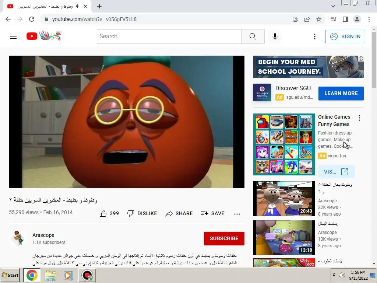
Task: Start voice search with microphone icon
Action: coord(275,36)
